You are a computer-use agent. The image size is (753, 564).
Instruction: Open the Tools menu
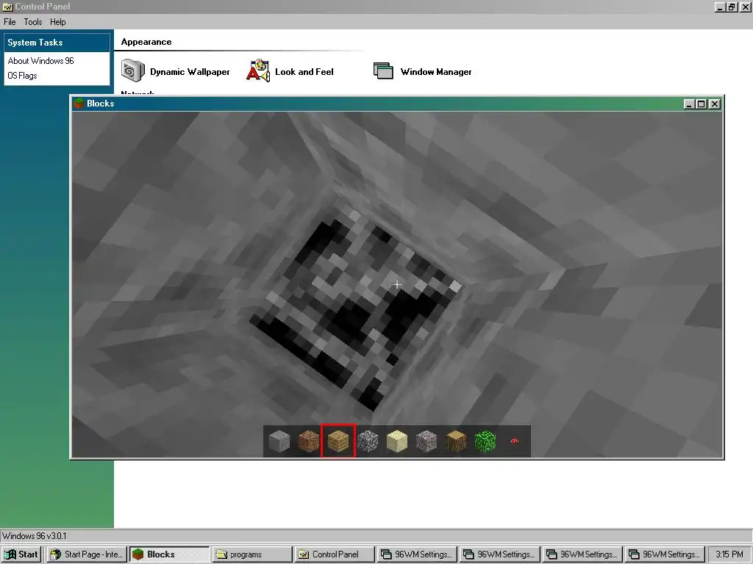click(32, 22)
